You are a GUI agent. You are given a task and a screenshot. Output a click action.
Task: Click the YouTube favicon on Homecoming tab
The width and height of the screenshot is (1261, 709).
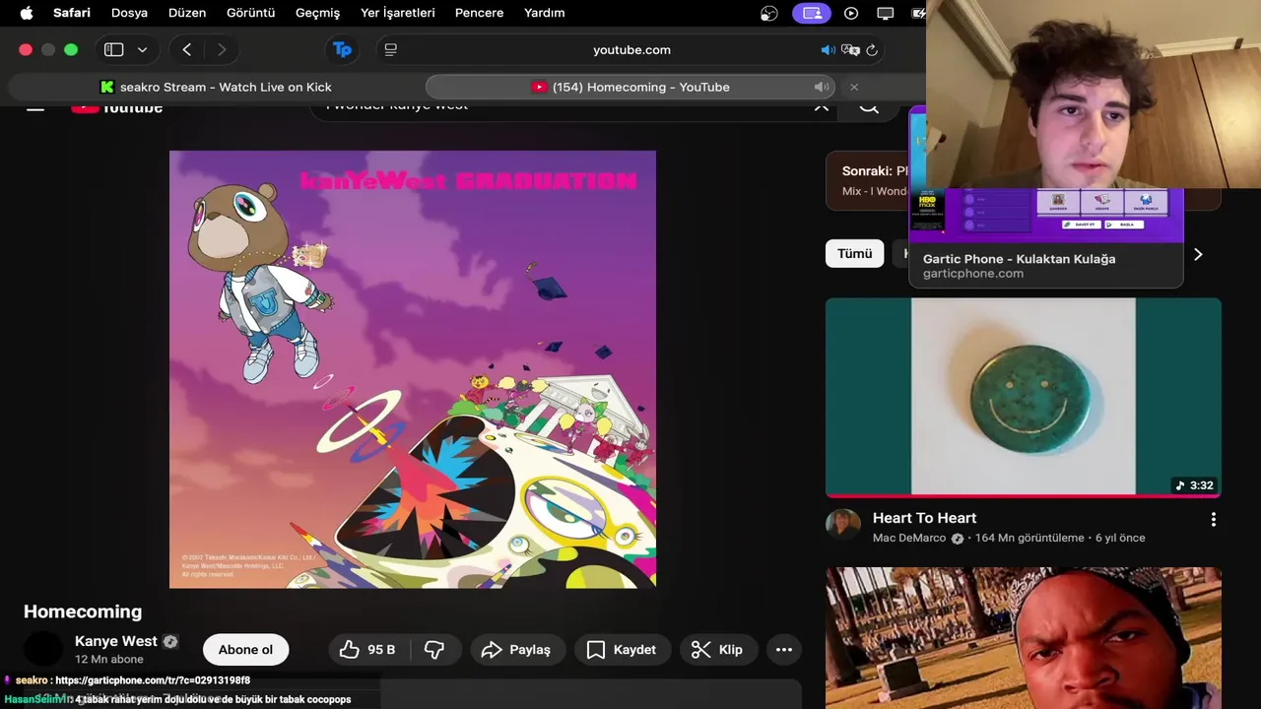click(x=539, y=87)
